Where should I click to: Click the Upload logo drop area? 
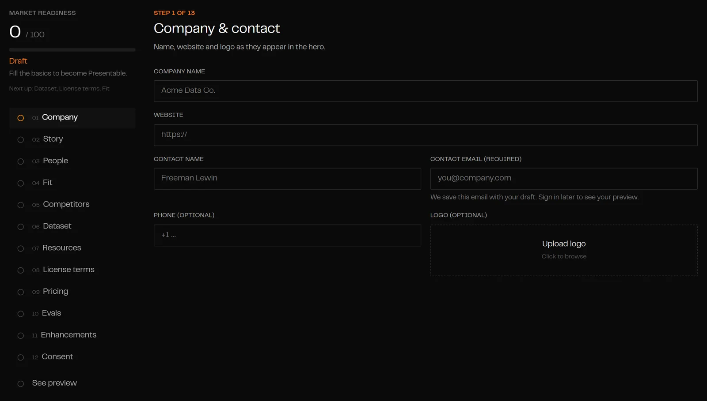[x=564, y=251]
